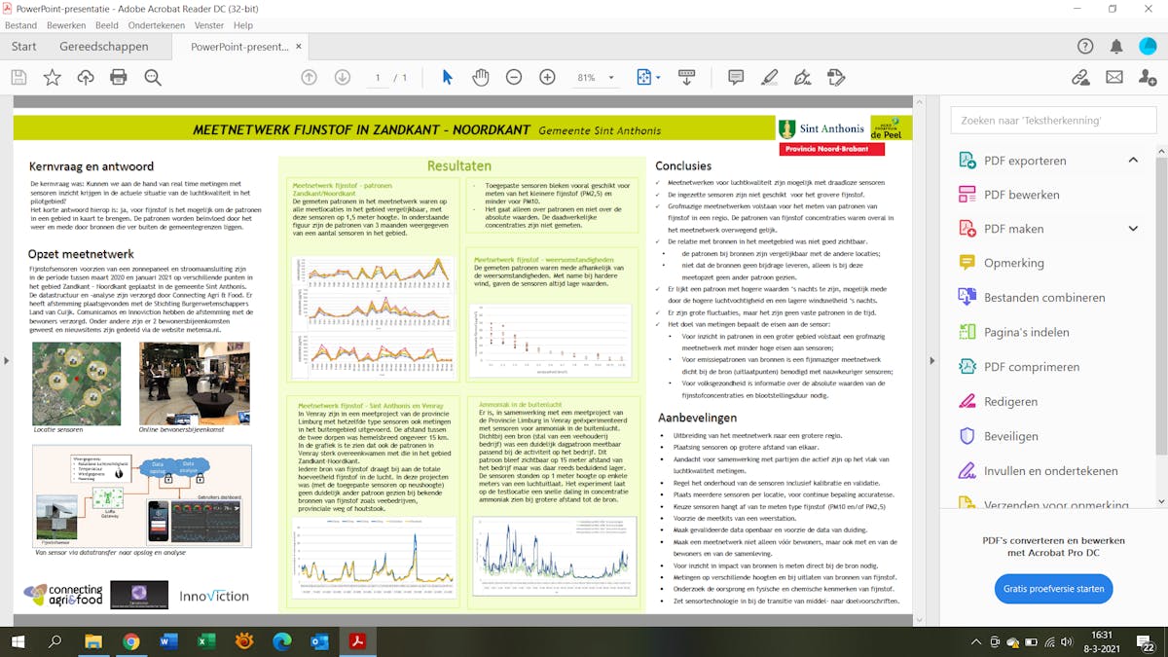
Task: Select the highlighter pen tool
Action: tap(770, 78)
